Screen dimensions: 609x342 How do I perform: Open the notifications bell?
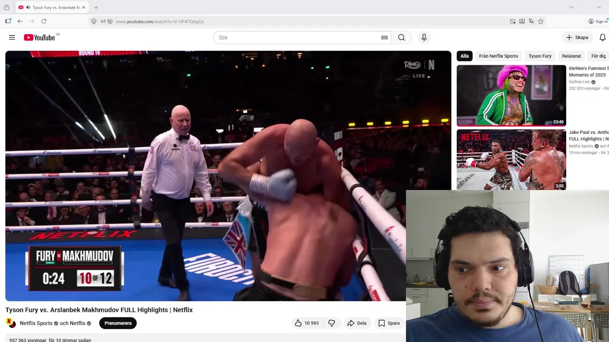click(x=602, y=38)
